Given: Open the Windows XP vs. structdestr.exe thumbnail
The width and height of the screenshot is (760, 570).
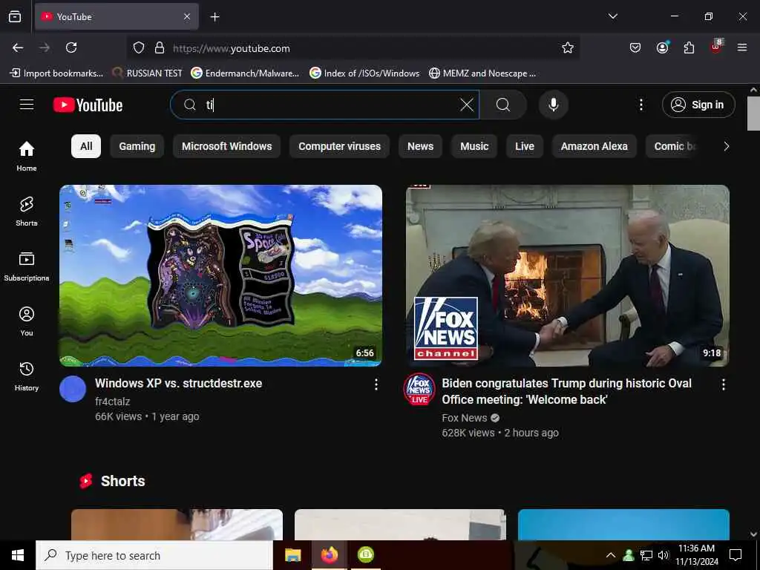Looking at the screenshot, I should (220, 275).
